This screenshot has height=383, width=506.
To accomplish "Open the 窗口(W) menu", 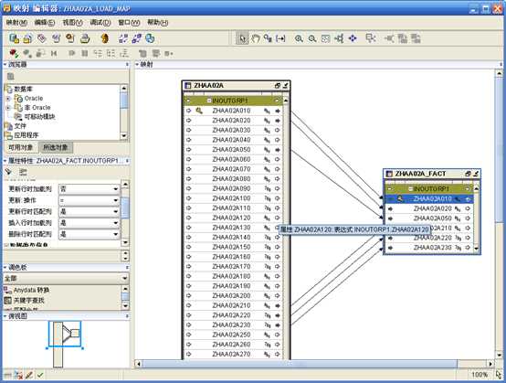I will pos(129,23).
